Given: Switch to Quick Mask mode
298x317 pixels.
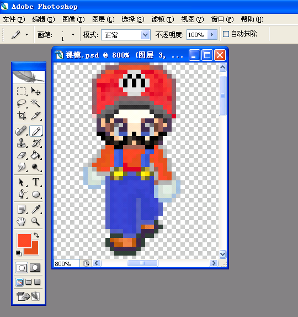Looking at the screenshot, I should tap(35, 268).
